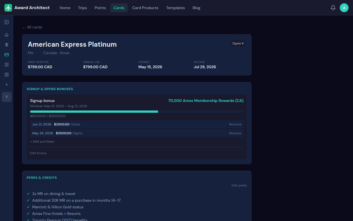Click Edit perks link
The width and height of the screenshot is (353, 221).
[x=239, y=185]
